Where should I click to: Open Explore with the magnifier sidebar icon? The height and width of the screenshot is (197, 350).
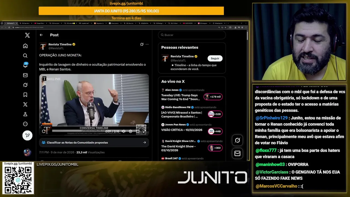coord(25,56)
